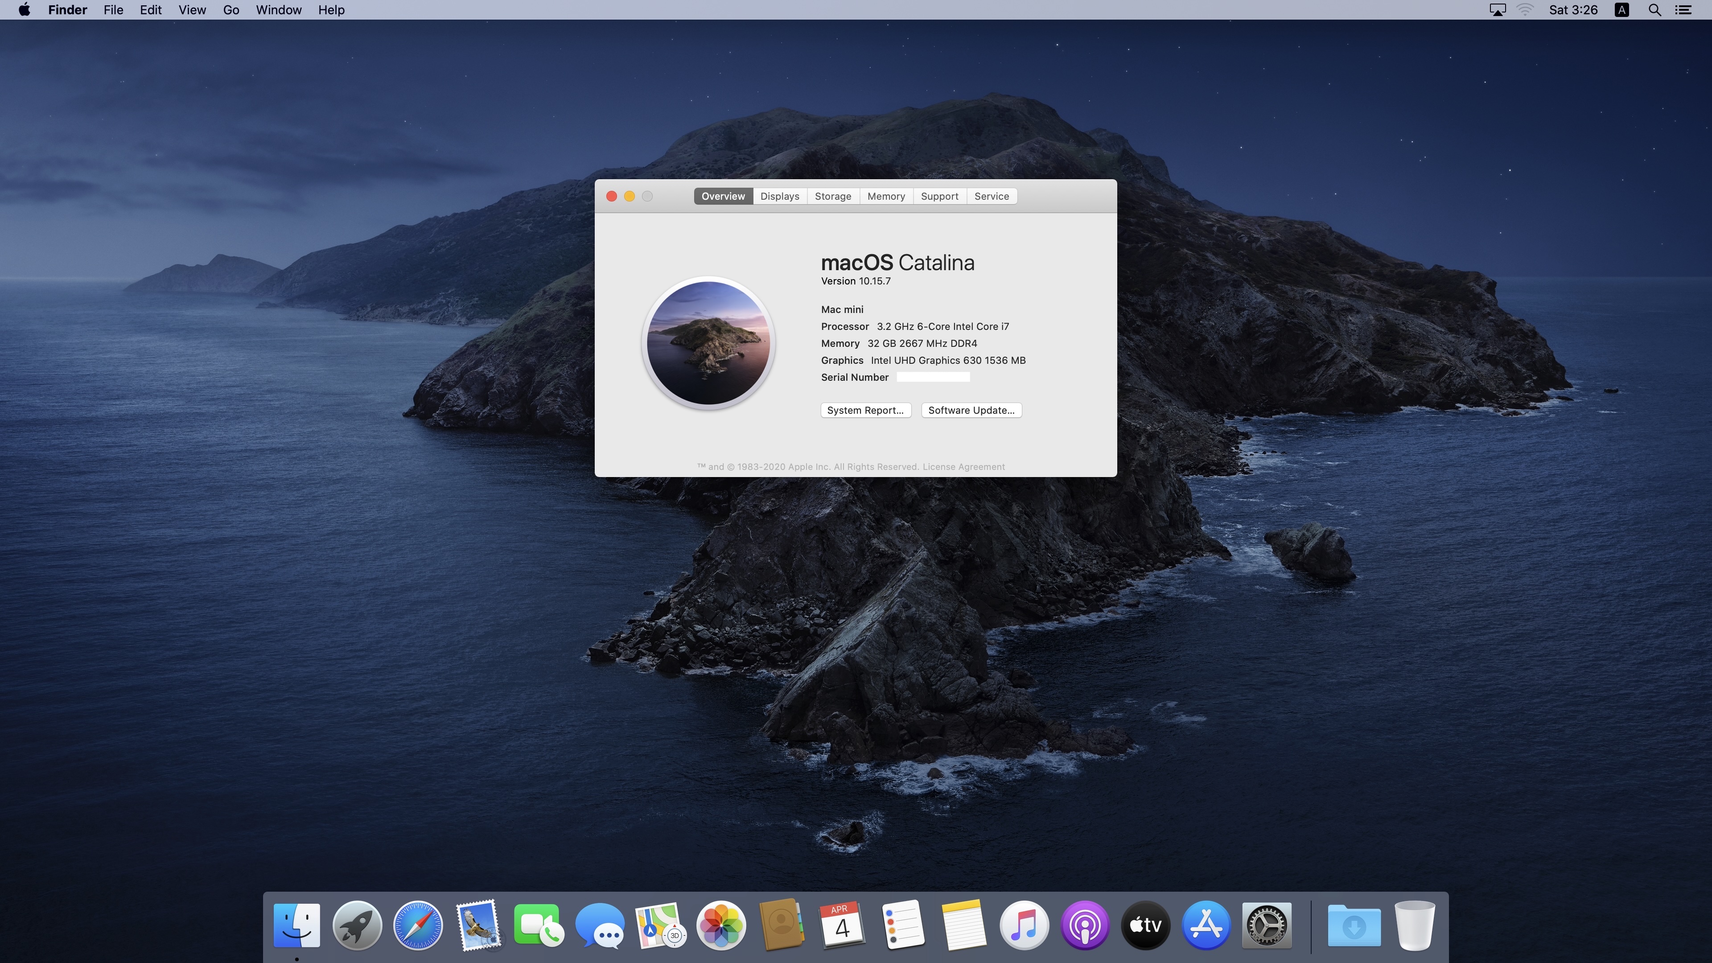1712x963 pixels.
Task: Open Spotlight search in the menu bar
Action: 1654,10
